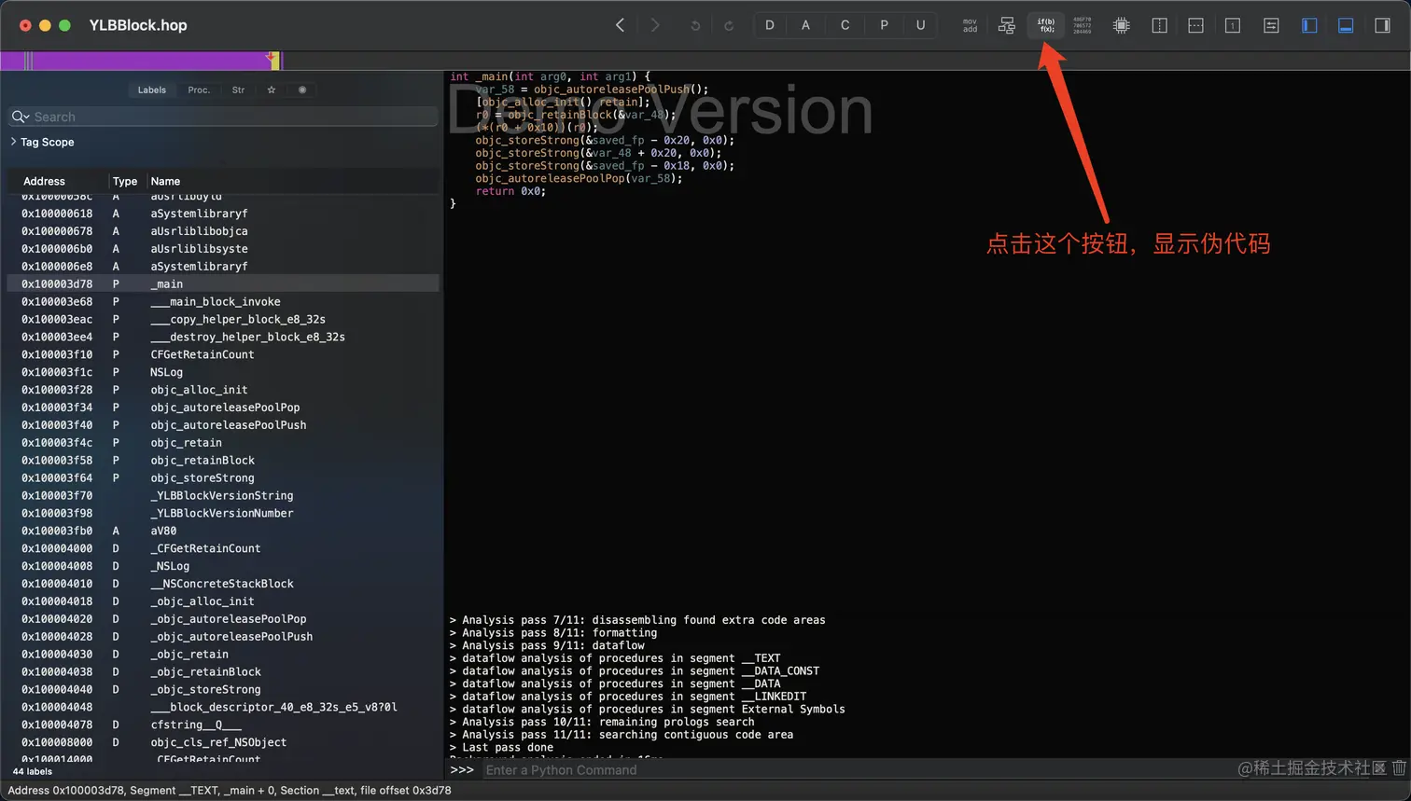Select the _main label row
1411x801 pixels.
[x=222, y=284]
